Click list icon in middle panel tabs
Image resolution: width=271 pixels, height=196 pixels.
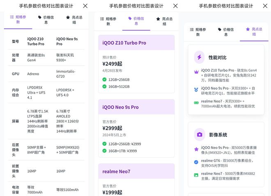click(102, 19)
